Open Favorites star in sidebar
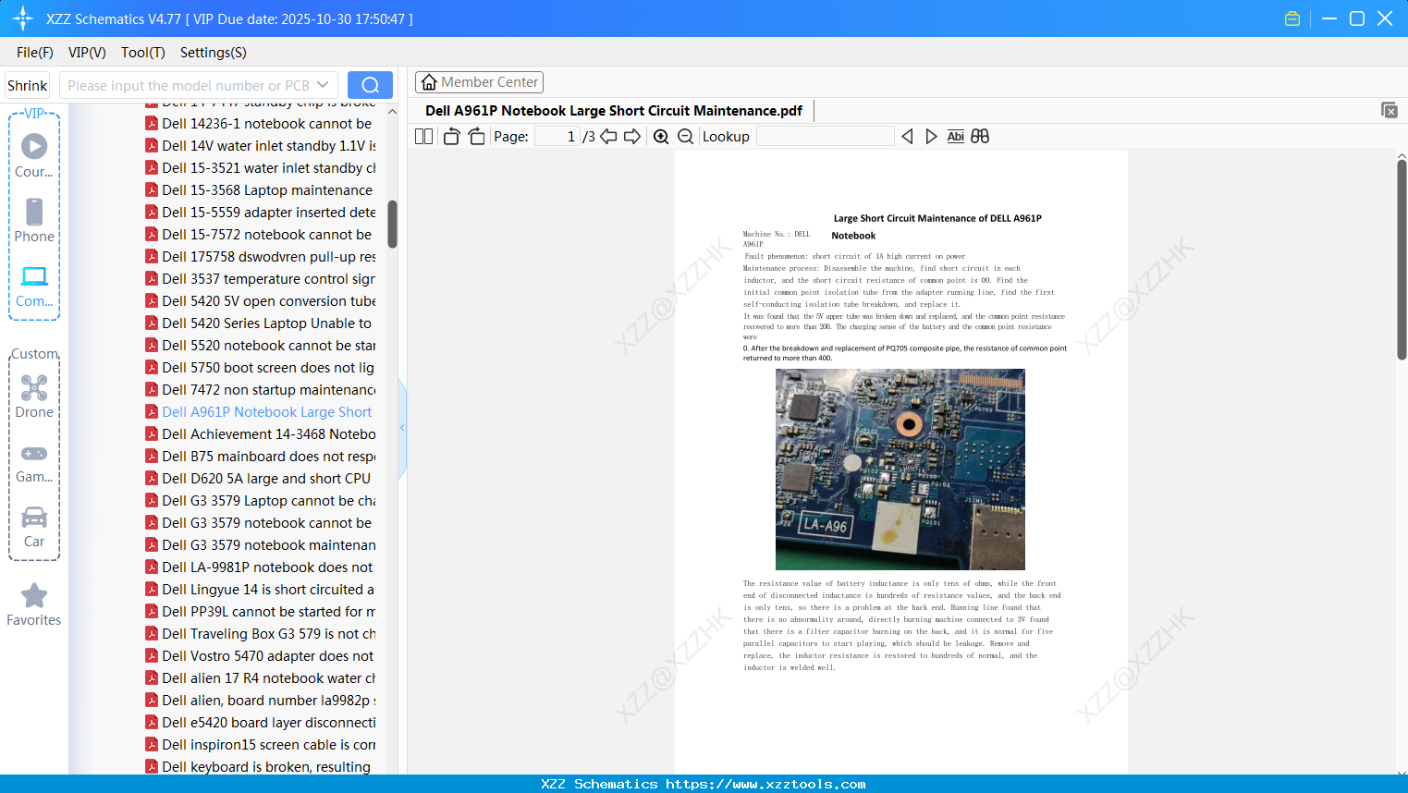Screen dimensions: 1408x793 click(x=34, y=604)
